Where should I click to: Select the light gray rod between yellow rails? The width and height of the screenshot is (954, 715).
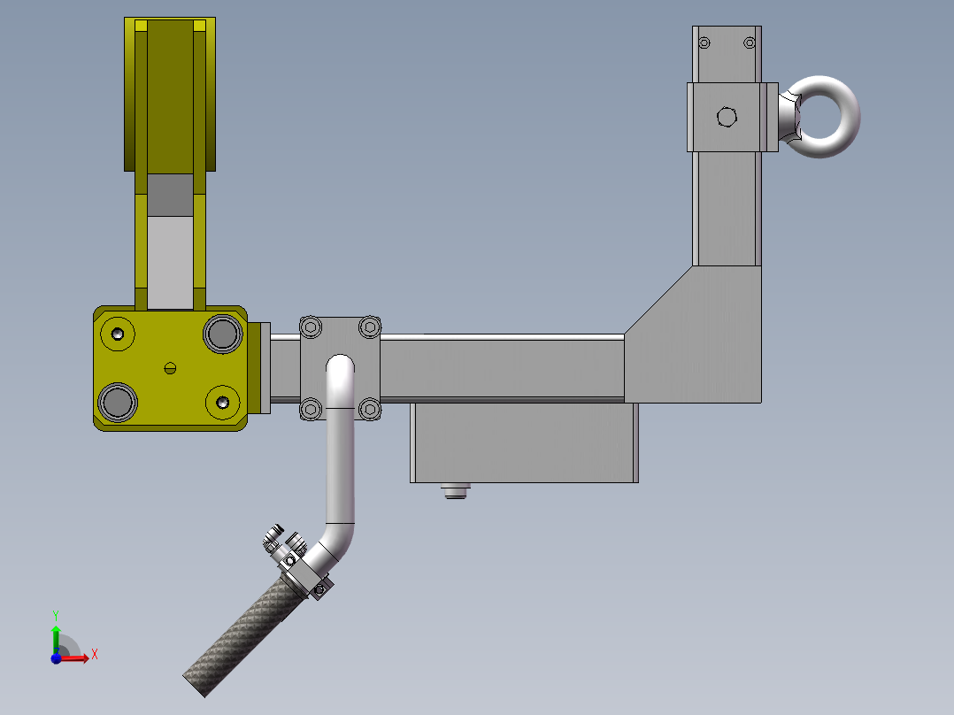coord(170,263)
